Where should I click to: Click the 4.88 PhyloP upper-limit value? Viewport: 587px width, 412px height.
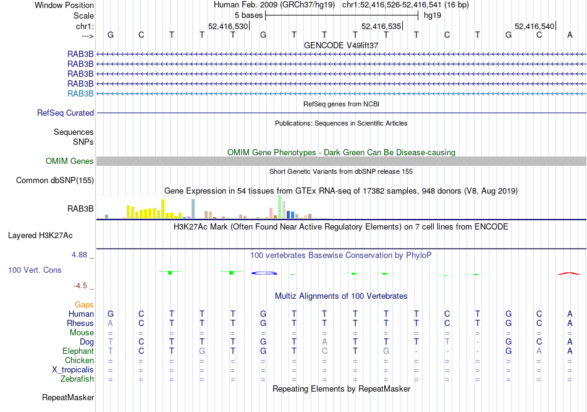tap(79, 255)
